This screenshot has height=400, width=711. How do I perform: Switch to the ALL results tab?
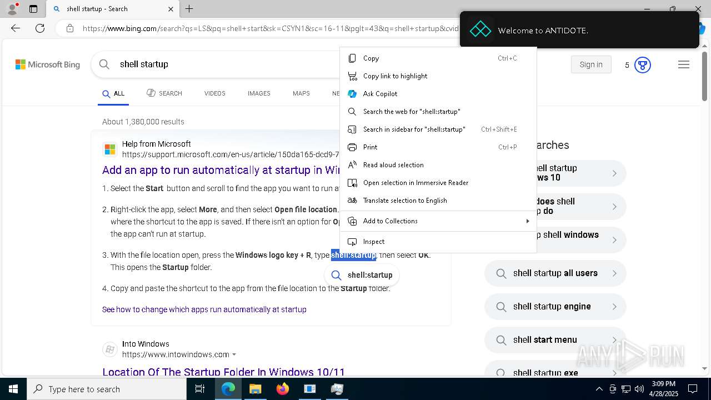tap(113, 93)
